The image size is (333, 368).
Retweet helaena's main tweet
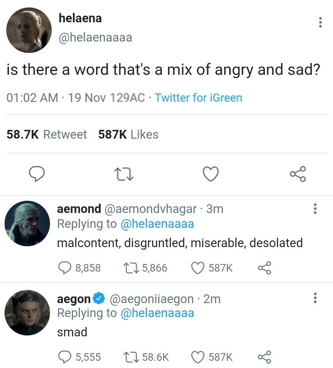124,174
